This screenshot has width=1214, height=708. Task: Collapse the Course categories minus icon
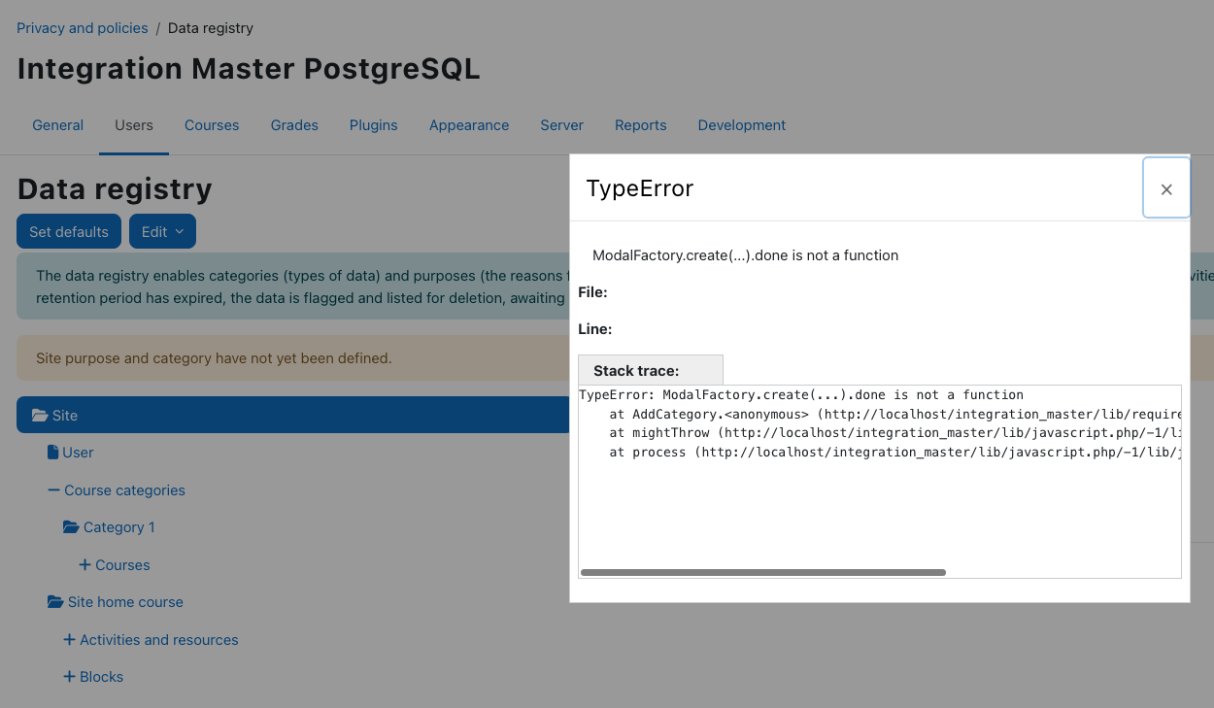pos(53,490)
